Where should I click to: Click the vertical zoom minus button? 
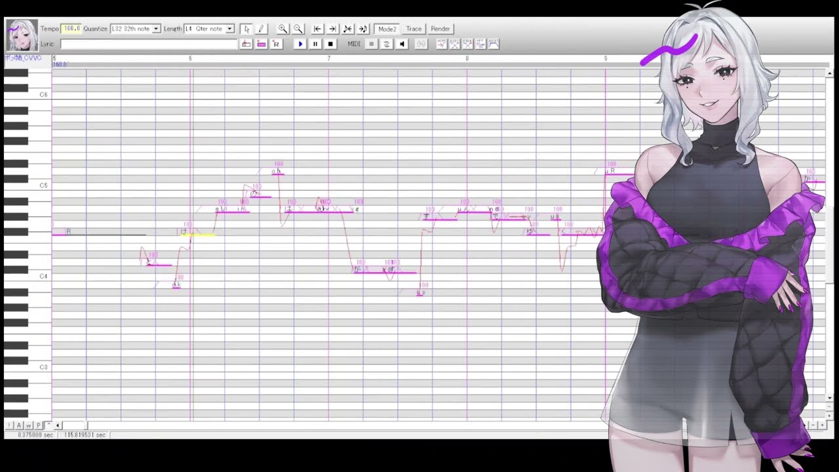click(x=830, y=406)
